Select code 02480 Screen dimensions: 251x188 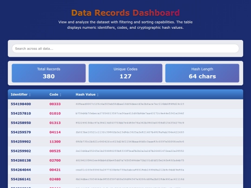(55, 179)
